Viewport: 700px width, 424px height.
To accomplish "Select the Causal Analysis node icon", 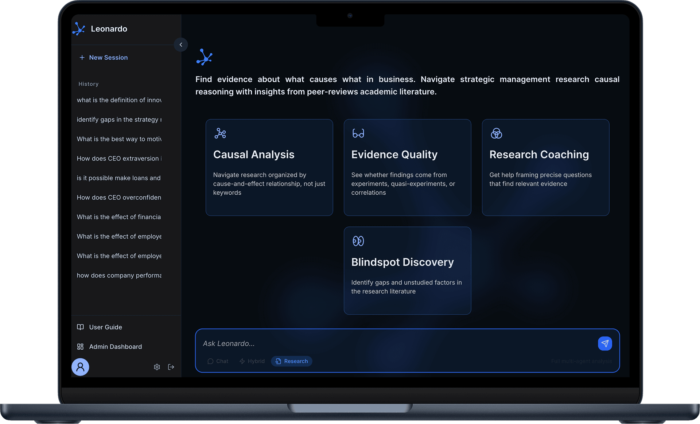I will 220,133.
